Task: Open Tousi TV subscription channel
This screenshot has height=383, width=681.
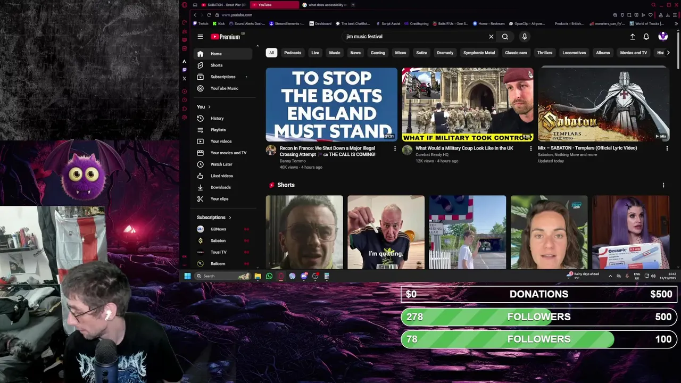Action: 222,252
